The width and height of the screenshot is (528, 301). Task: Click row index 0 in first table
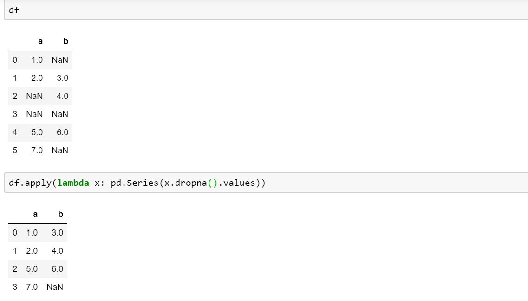(x=15, y=60)
